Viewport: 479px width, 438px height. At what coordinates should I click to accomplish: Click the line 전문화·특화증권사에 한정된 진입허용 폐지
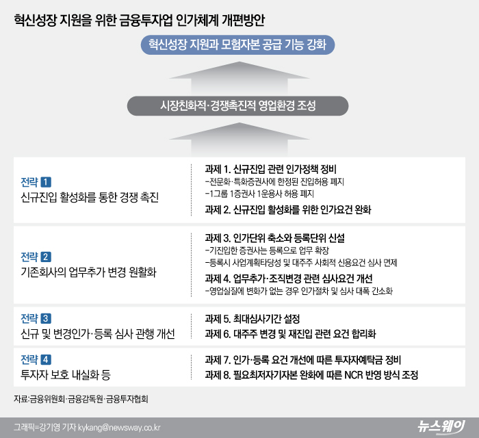point(274,182)
